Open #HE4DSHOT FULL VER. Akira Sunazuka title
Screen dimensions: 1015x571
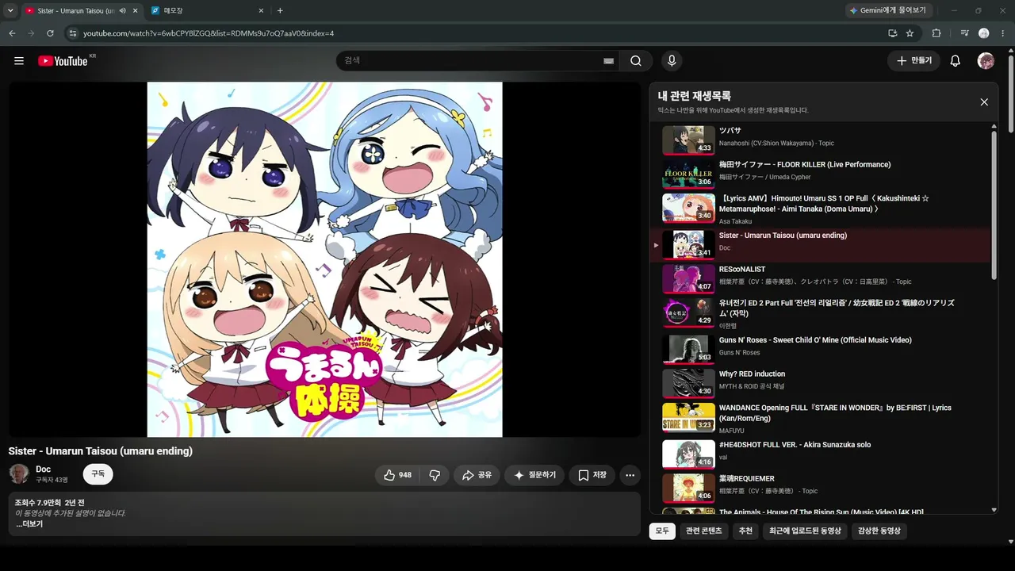tap(795, 445)
